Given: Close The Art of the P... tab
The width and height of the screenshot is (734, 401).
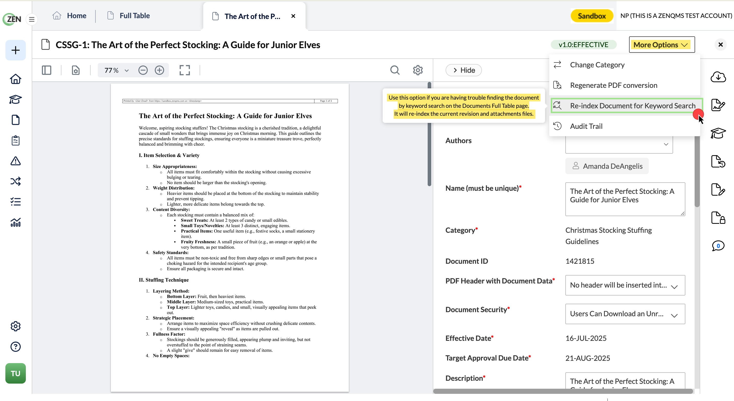Looking at the screenshot, I should click(293, 16).
